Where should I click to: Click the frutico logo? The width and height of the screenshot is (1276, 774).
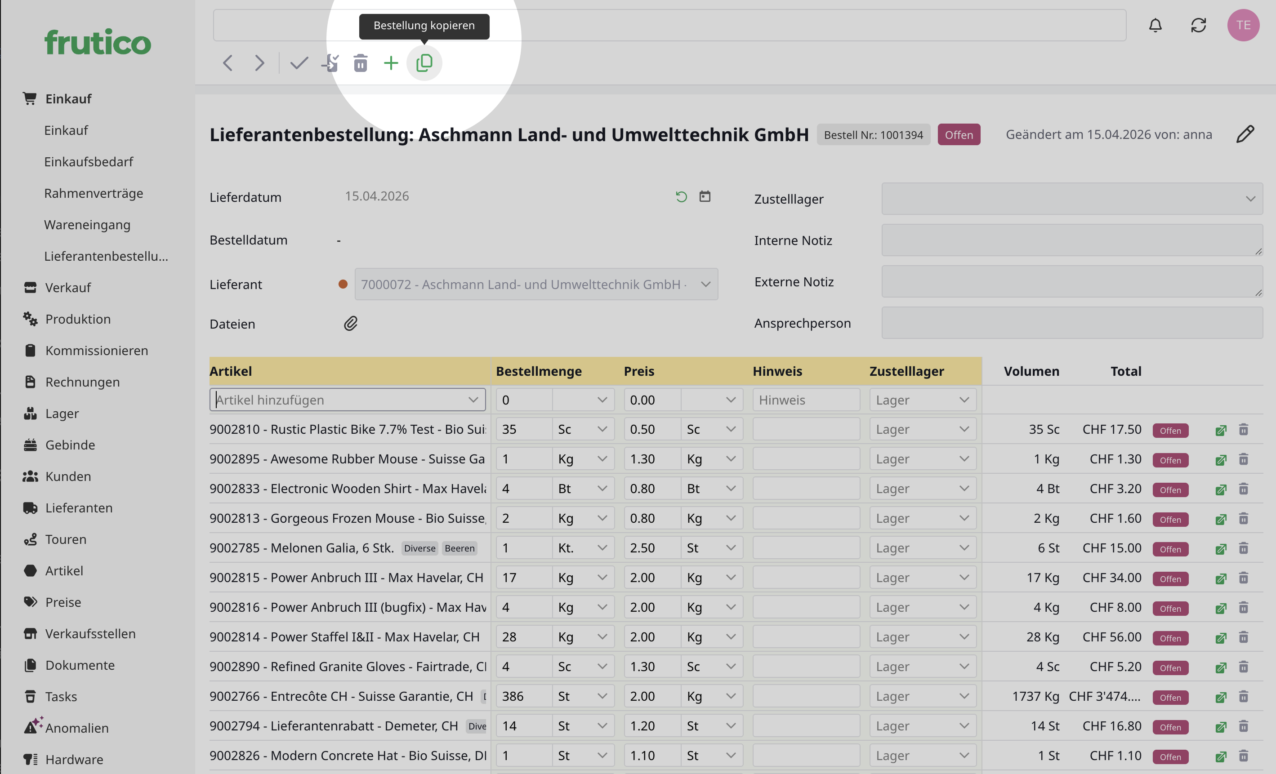coord(98,41)
